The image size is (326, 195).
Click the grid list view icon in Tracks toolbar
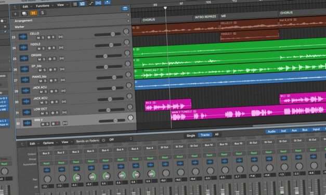pyautogui.click(x=75, y=4)
